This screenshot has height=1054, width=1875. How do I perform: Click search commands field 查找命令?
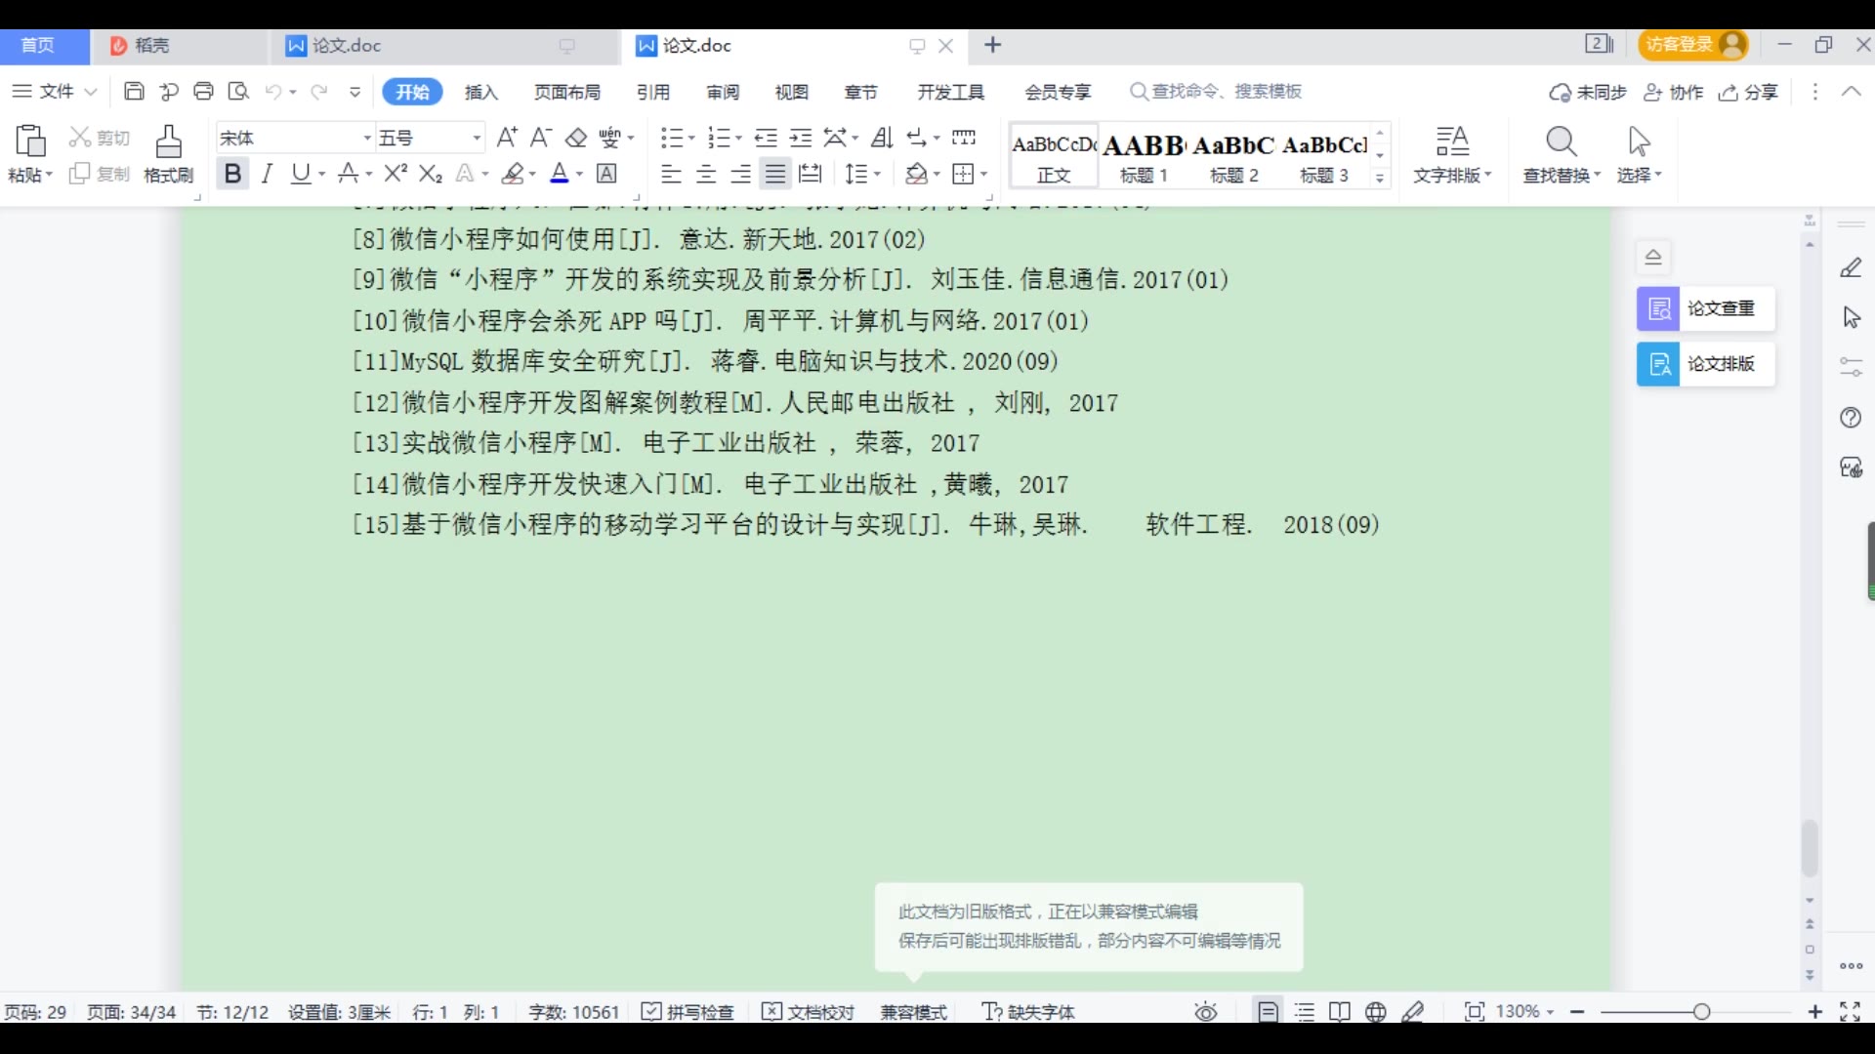click(1216, 92)
